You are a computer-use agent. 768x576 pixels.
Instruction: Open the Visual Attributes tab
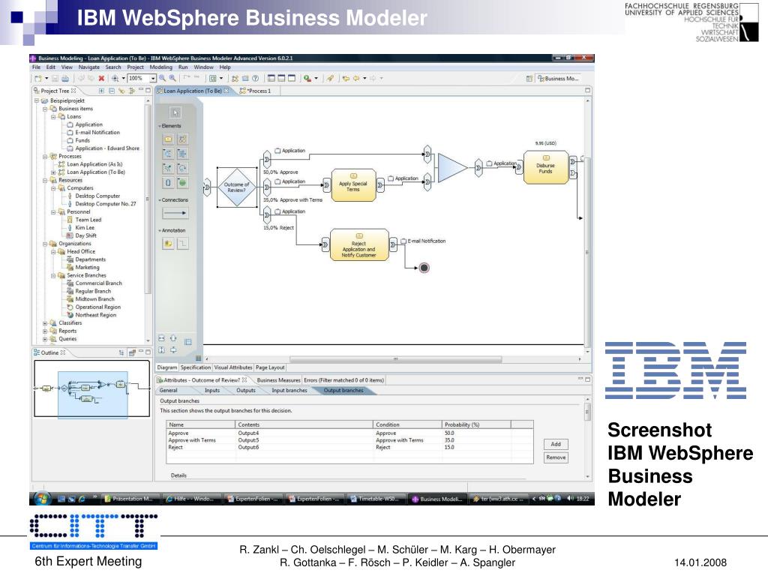233,367
